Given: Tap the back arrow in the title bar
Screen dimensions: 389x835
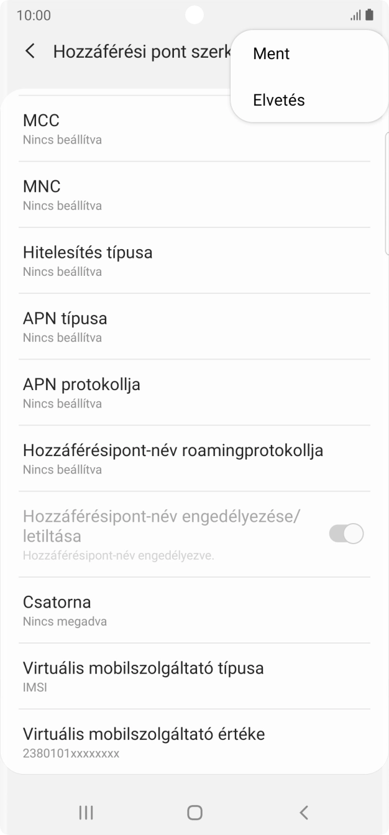Looking at the screenshot, I should point(30,51).
